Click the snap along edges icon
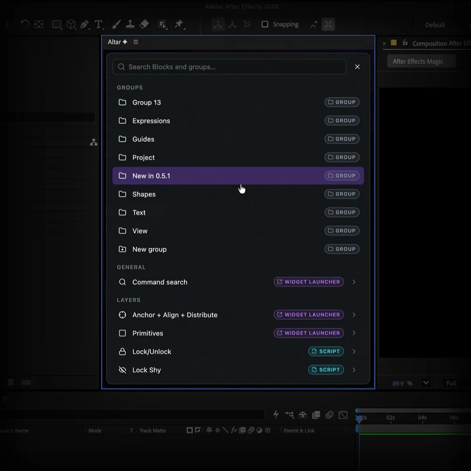The image size is (471, 471). (314, 24)
